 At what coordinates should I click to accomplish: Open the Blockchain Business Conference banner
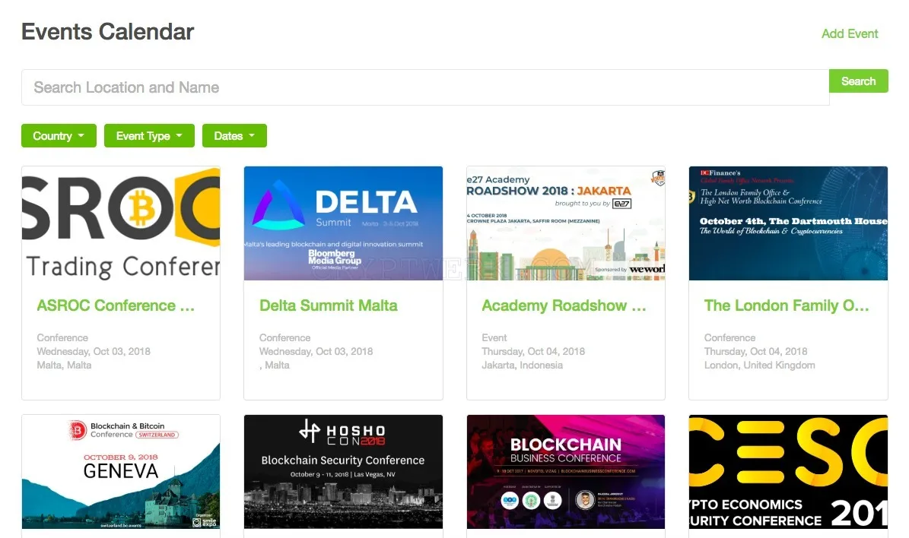(566, 471)
